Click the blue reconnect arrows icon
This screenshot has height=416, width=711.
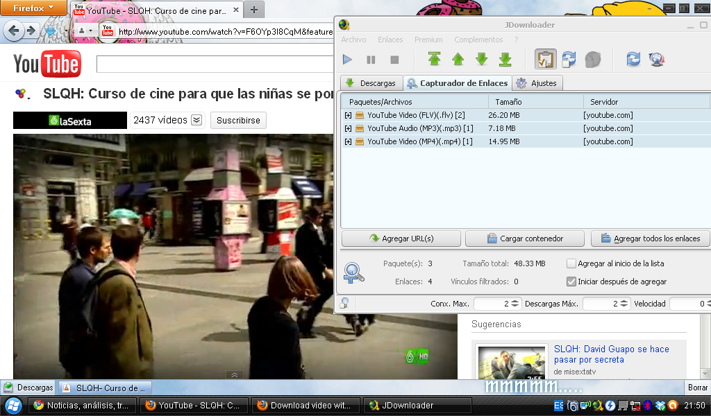point(633,59)
